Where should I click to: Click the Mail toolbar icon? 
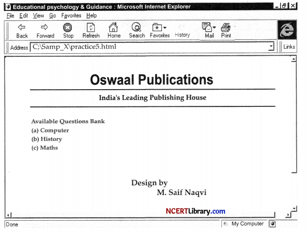[x=207, y=27]
